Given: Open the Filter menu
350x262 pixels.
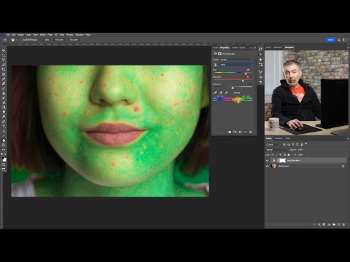Looking at the screenshot, I should pyautogui.click(x=50, y=35).
